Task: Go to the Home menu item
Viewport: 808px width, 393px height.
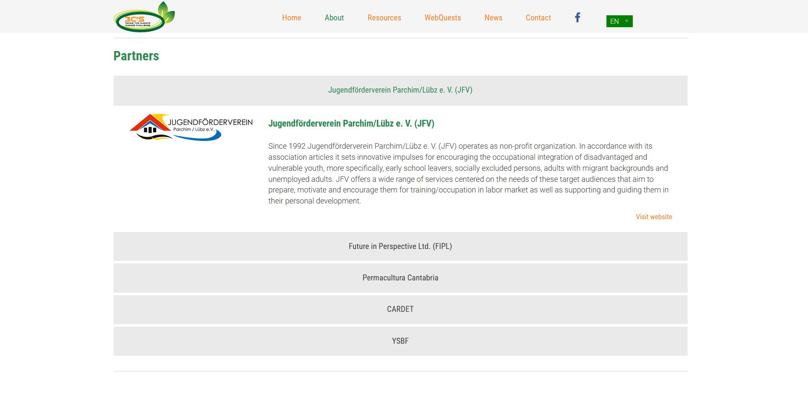Action: tap(291, 17)
